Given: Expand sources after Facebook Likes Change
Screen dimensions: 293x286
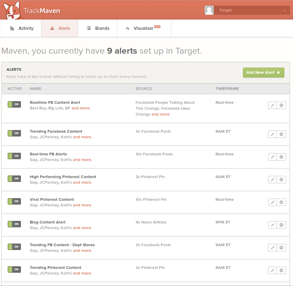Looking at the screenshot, I should [x=161, y=114].
